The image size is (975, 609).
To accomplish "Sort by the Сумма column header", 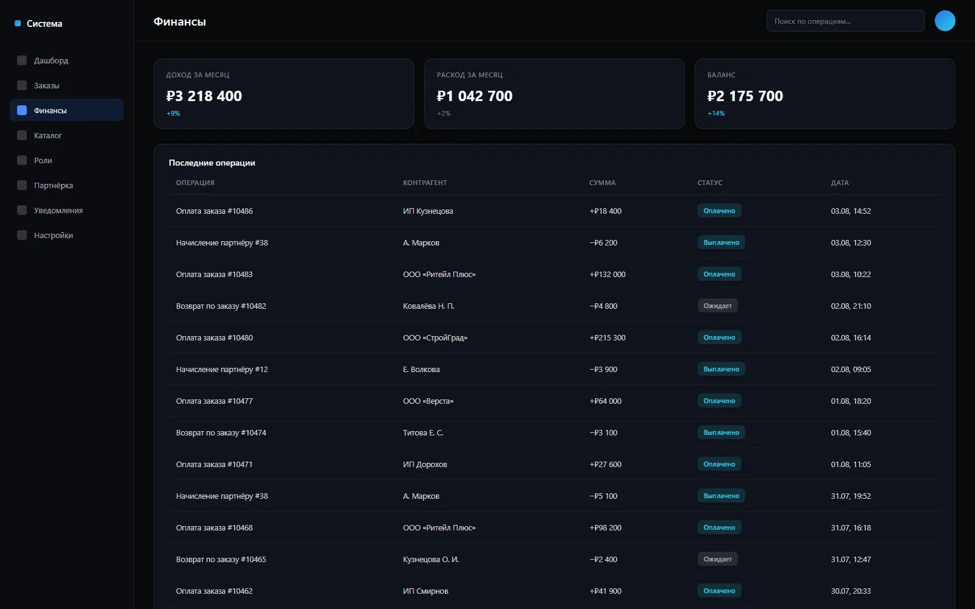I will [602, 183].
